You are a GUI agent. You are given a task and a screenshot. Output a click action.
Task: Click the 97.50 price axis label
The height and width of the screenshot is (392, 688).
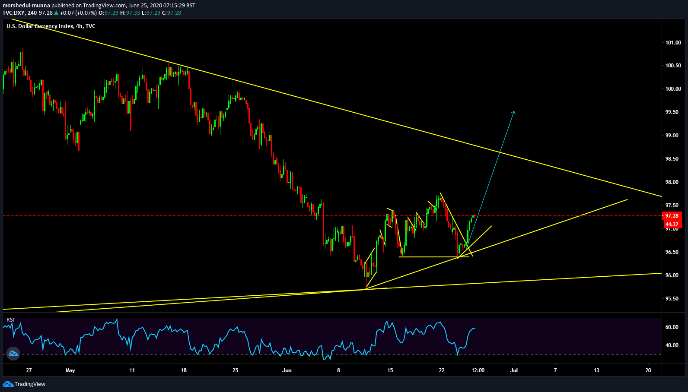pos(672,205)
